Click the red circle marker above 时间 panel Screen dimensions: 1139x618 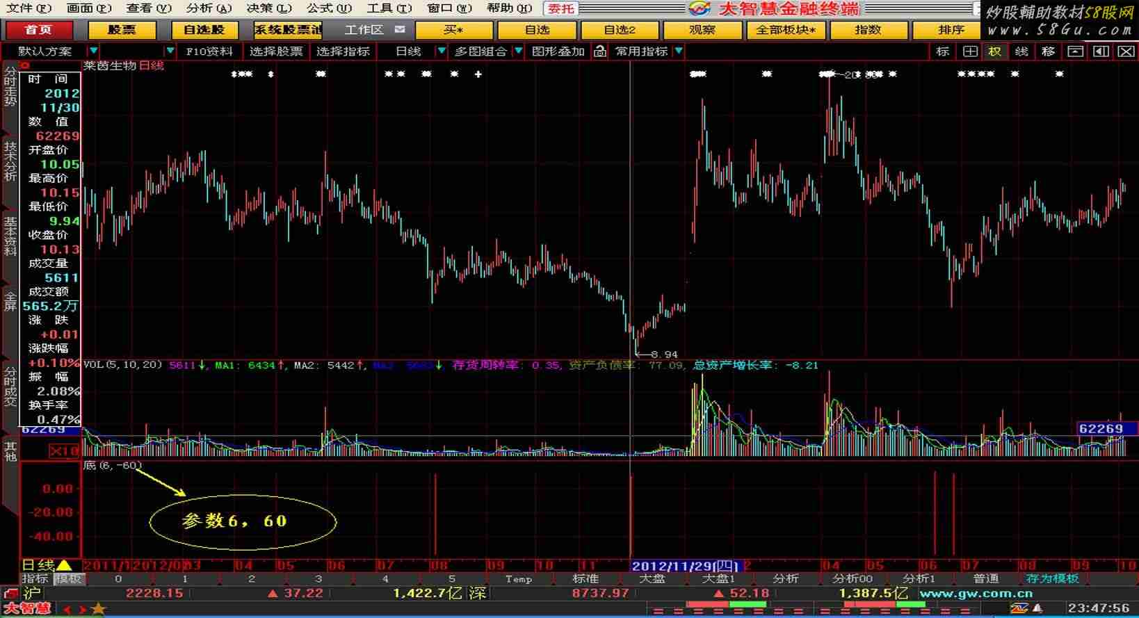point(26,66)
